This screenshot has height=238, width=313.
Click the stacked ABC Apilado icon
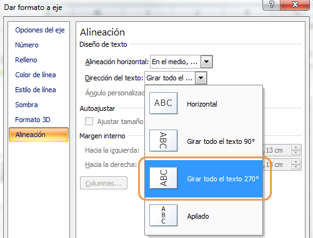(163, 216)
